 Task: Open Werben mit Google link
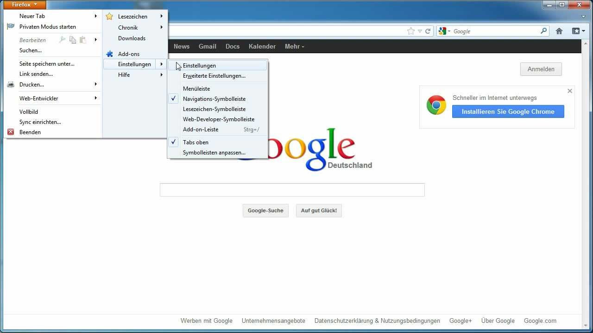coord(207,321)
